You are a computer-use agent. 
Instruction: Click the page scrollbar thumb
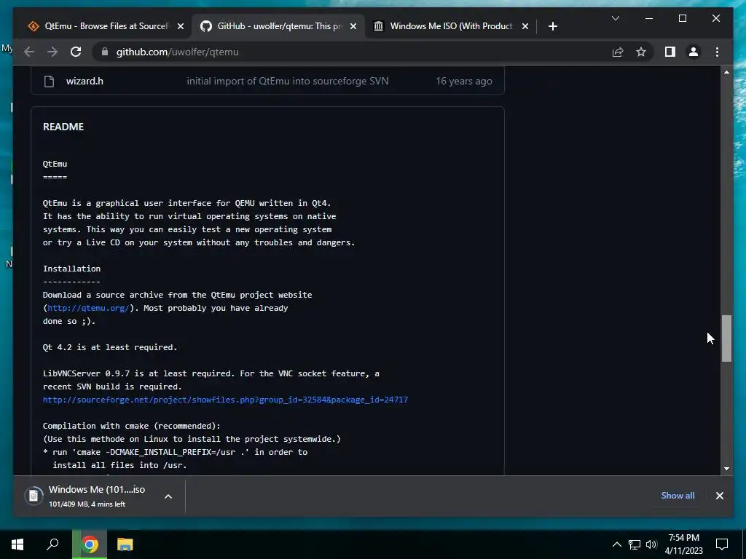[x=726, y=338]
